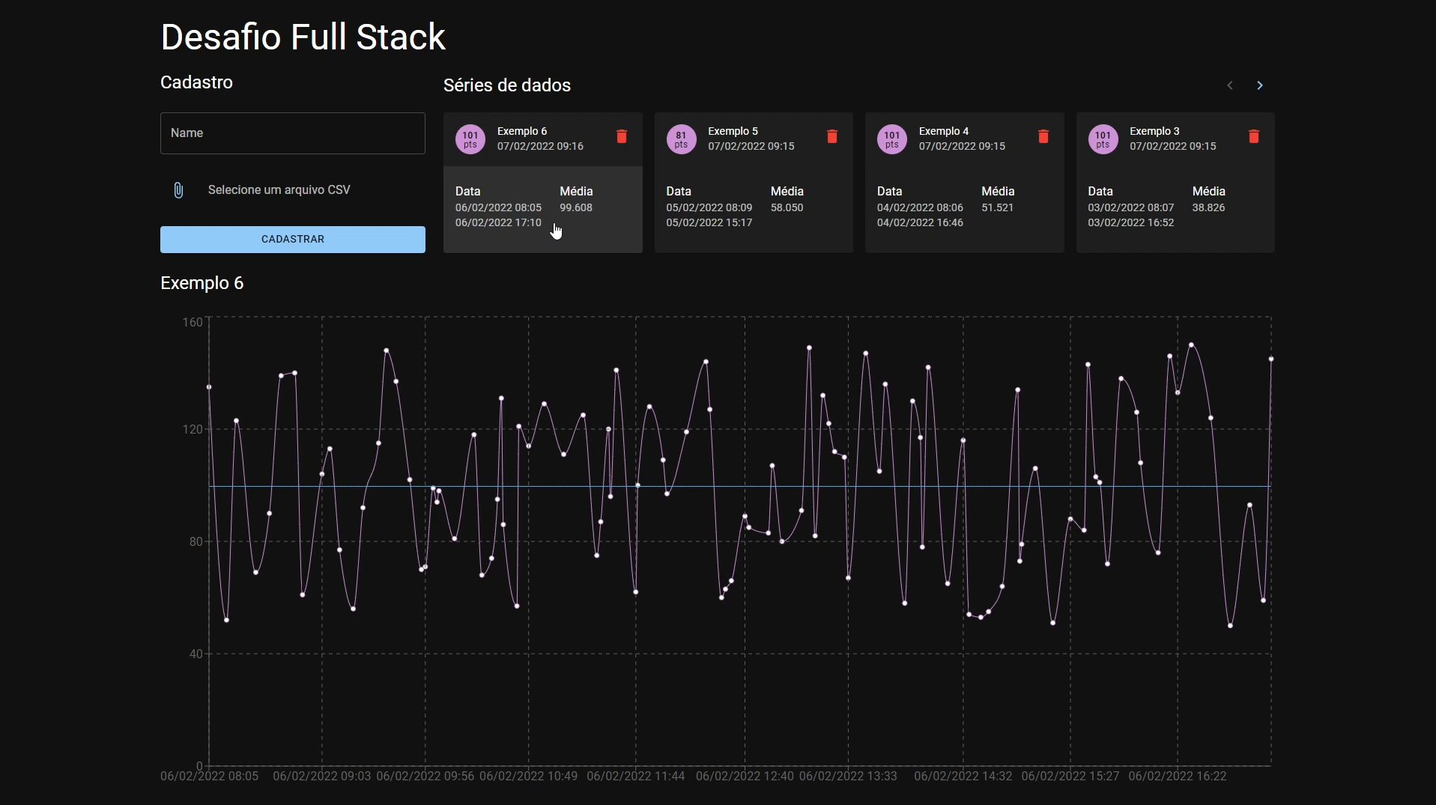The height and width of the screenshot is (805, 1436).
Task: Click the date 04/02/2022 16:46
Action: (920, 222)
